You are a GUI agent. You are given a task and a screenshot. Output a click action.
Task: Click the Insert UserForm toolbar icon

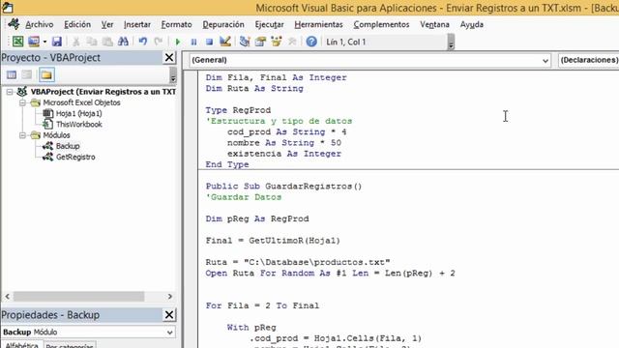34,42
